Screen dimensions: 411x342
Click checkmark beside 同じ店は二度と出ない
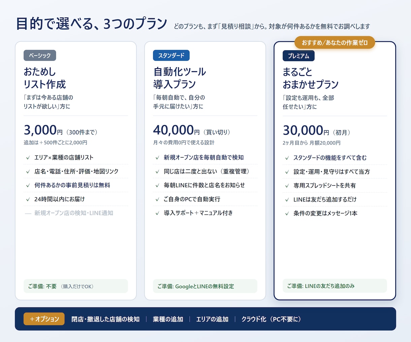[x=157, y=171]
